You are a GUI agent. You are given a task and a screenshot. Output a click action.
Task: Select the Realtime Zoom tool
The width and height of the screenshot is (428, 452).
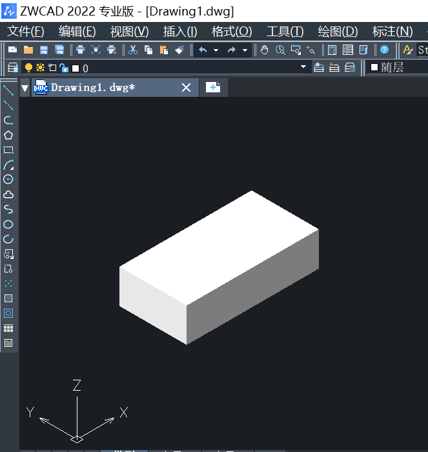280,50
